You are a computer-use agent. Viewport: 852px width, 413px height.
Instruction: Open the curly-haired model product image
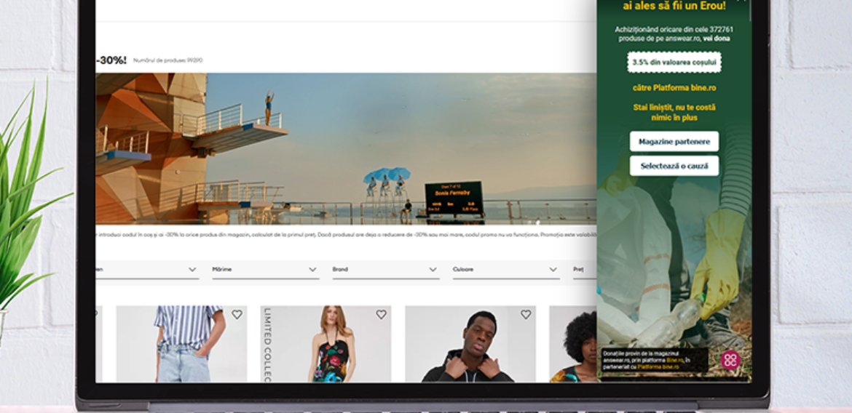click(572, 344)
